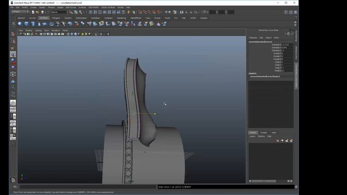Screen dimensions: 347x195
Task: Create new layer from selected objects icon
Action: click(x=291, y=141)
